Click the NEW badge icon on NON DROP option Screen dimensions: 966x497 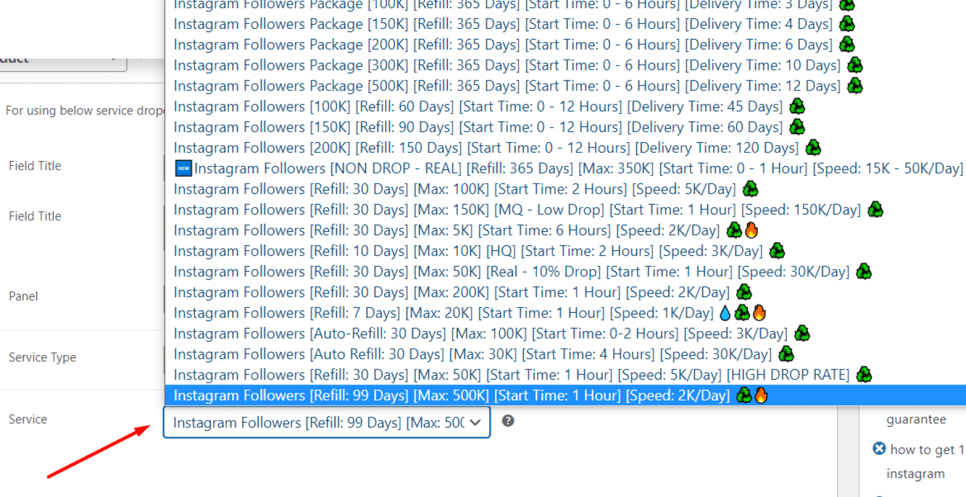point(183,168)
